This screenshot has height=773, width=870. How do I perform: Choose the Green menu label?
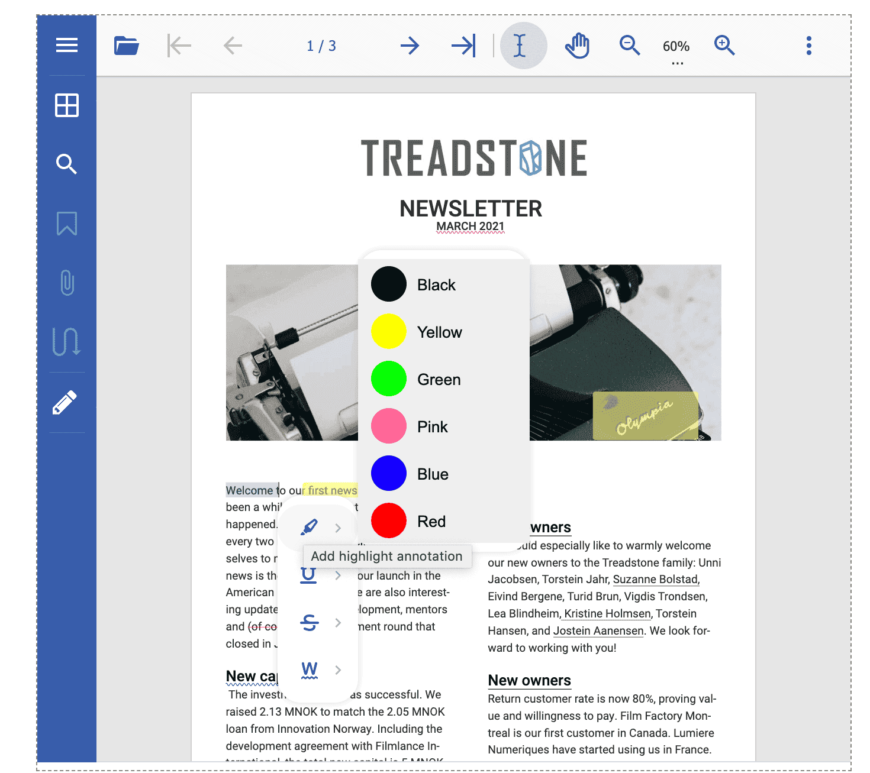pos(439,380)
